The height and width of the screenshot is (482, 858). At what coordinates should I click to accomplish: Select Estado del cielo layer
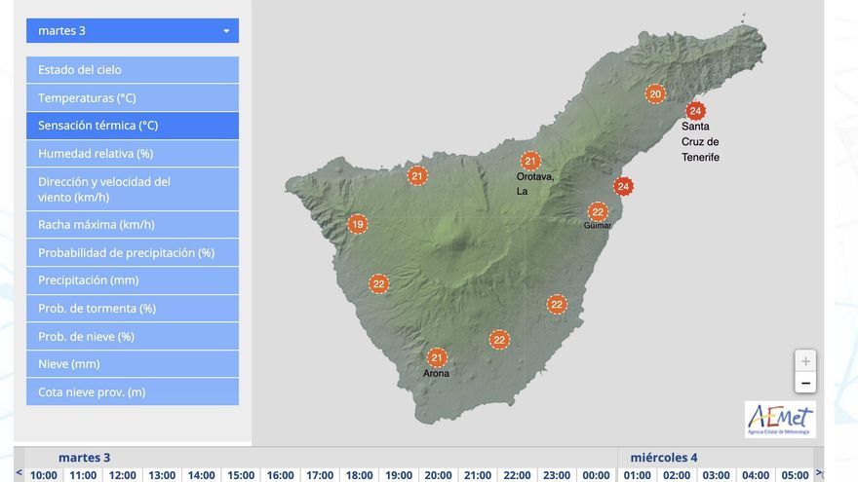click(133, 70)
